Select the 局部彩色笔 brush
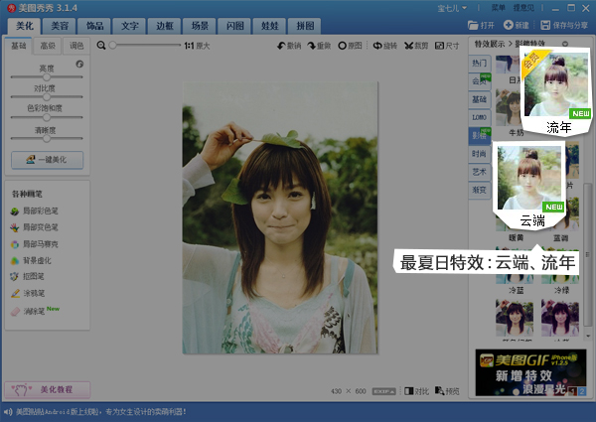Viewport: 596px width, 422px height. click(x=35, y=211)
